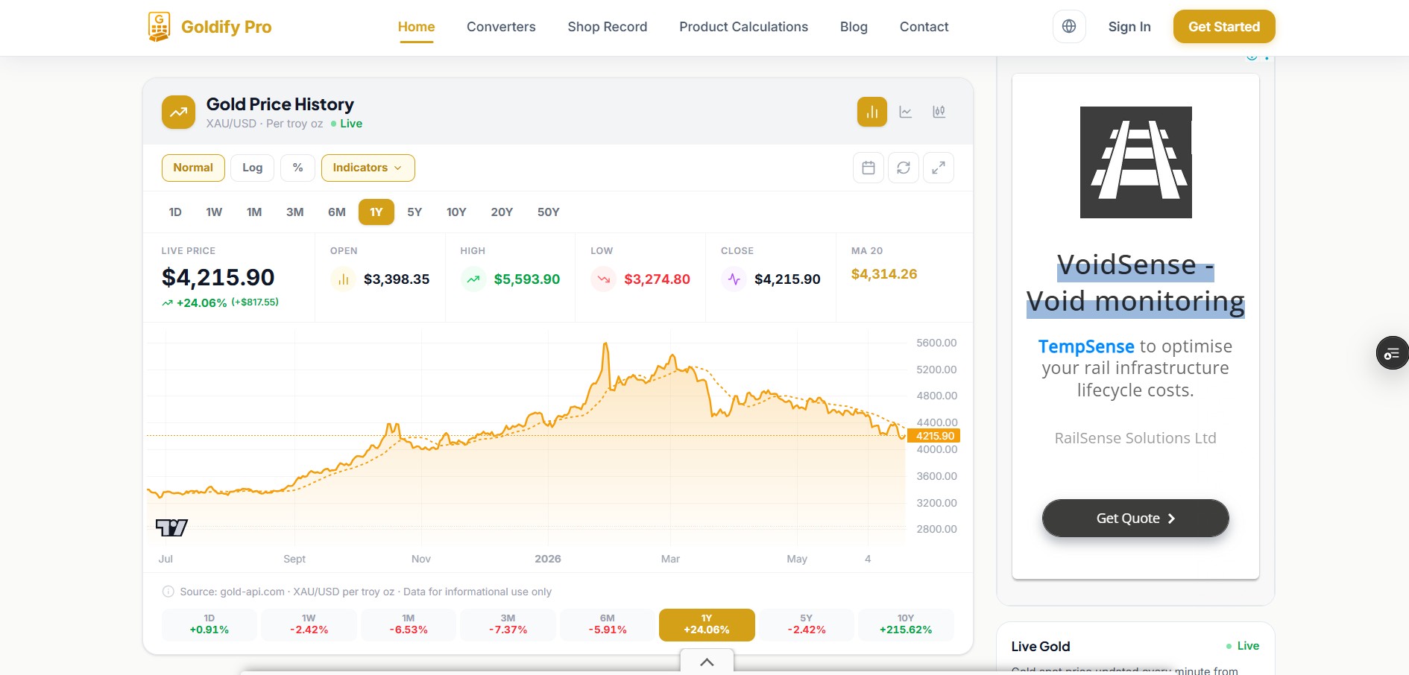This screenshot has width=1409, height=675.
Task: Select the 1D time range
Action: point(175,212)
